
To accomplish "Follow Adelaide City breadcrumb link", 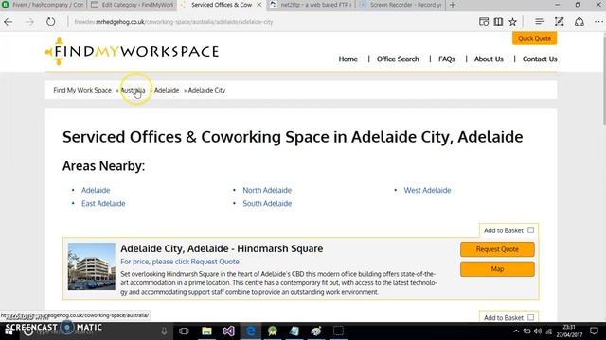I will [206, 90].
